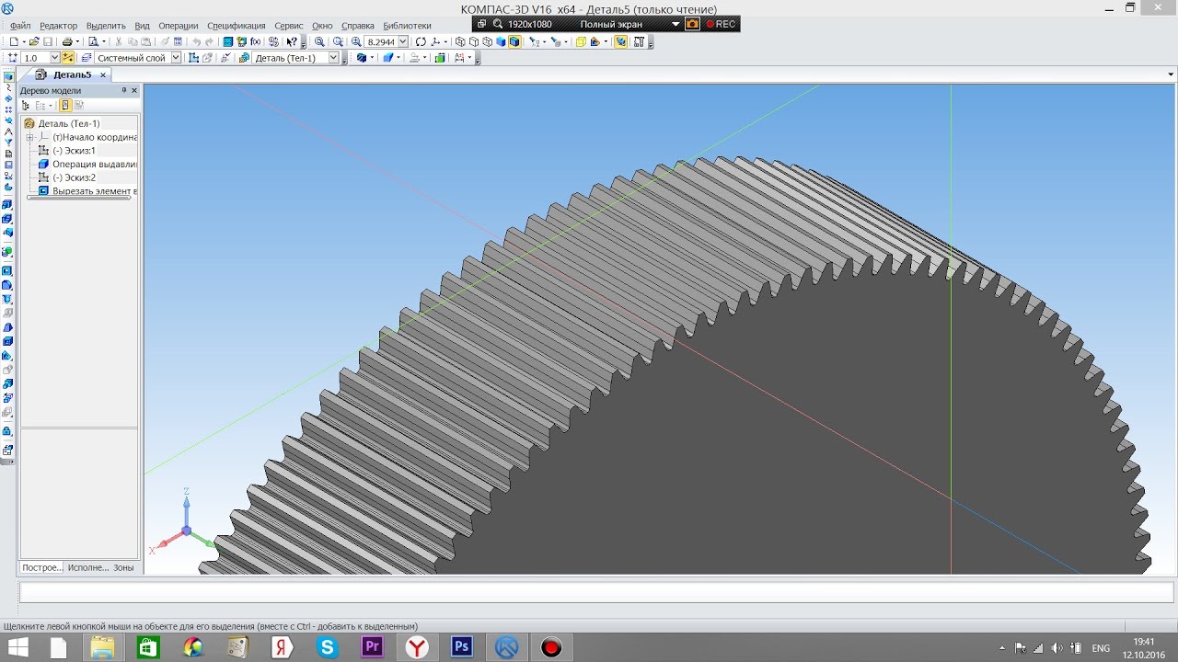Open the Операции menu

pyautogui.click(x=178, y=26)
